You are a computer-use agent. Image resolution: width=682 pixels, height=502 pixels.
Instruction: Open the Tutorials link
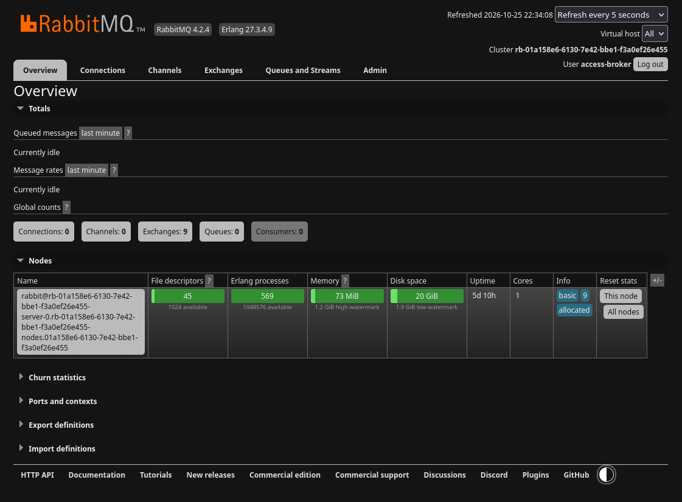coord(156,475)
